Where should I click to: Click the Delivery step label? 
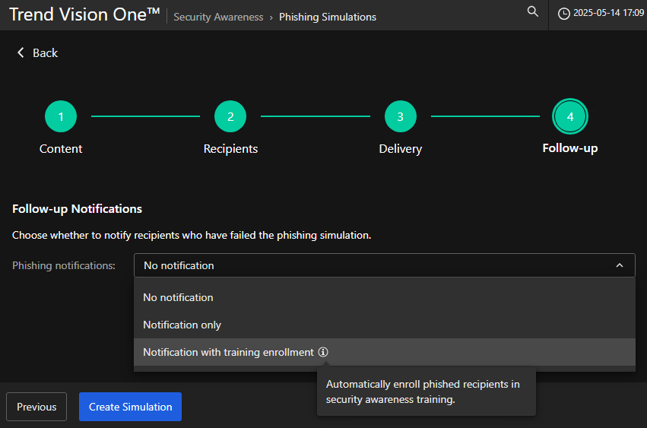pyautogui.click(x=400, y=148)
